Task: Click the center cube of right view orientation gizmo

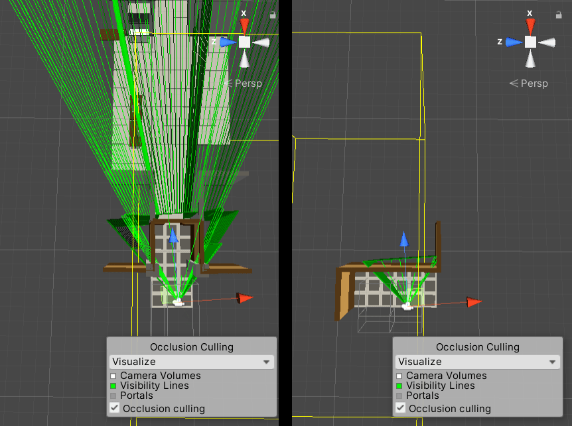Action: point(530,42)
